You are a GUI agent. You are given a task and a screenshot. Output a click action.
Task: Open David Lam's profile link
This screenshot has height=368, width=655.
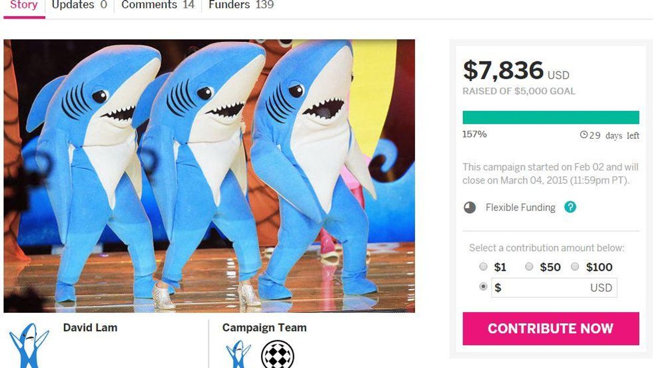[x=90, y=328]
